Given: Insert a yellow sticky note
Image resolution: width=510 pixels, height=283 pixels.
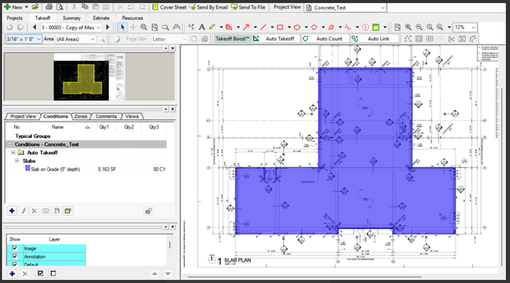Looking at the screenshot, I should [375, 27].
